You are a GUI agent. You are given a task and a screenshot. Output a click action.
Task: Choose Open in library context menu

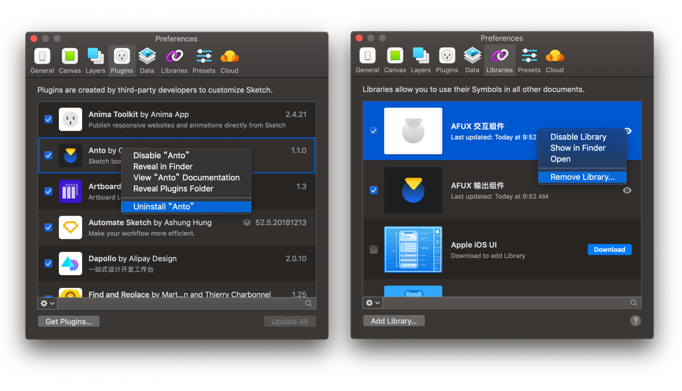click(x=582, y=159)
